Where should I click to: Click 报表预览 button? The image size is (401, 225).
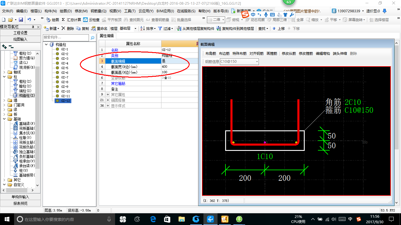pos(21,203)
